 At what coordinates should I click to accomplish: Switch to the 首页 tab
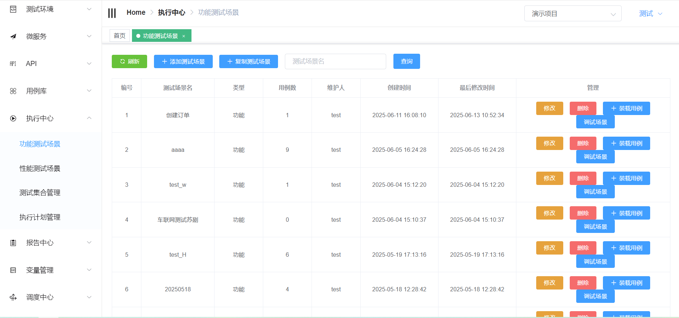coord(119,36)
